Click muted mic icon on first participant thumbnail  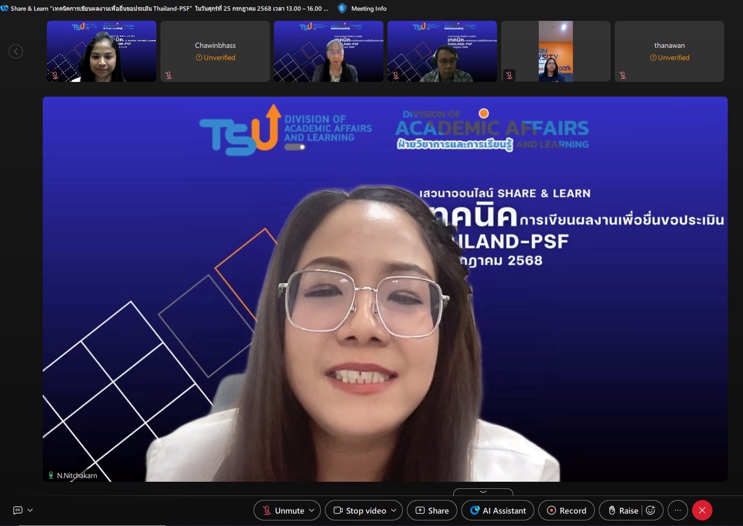tap(55, 75)
